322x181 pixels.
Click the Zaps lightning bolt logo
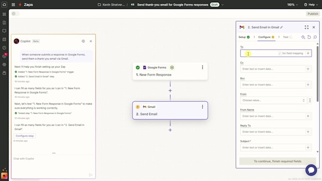[x=20, y=5]
